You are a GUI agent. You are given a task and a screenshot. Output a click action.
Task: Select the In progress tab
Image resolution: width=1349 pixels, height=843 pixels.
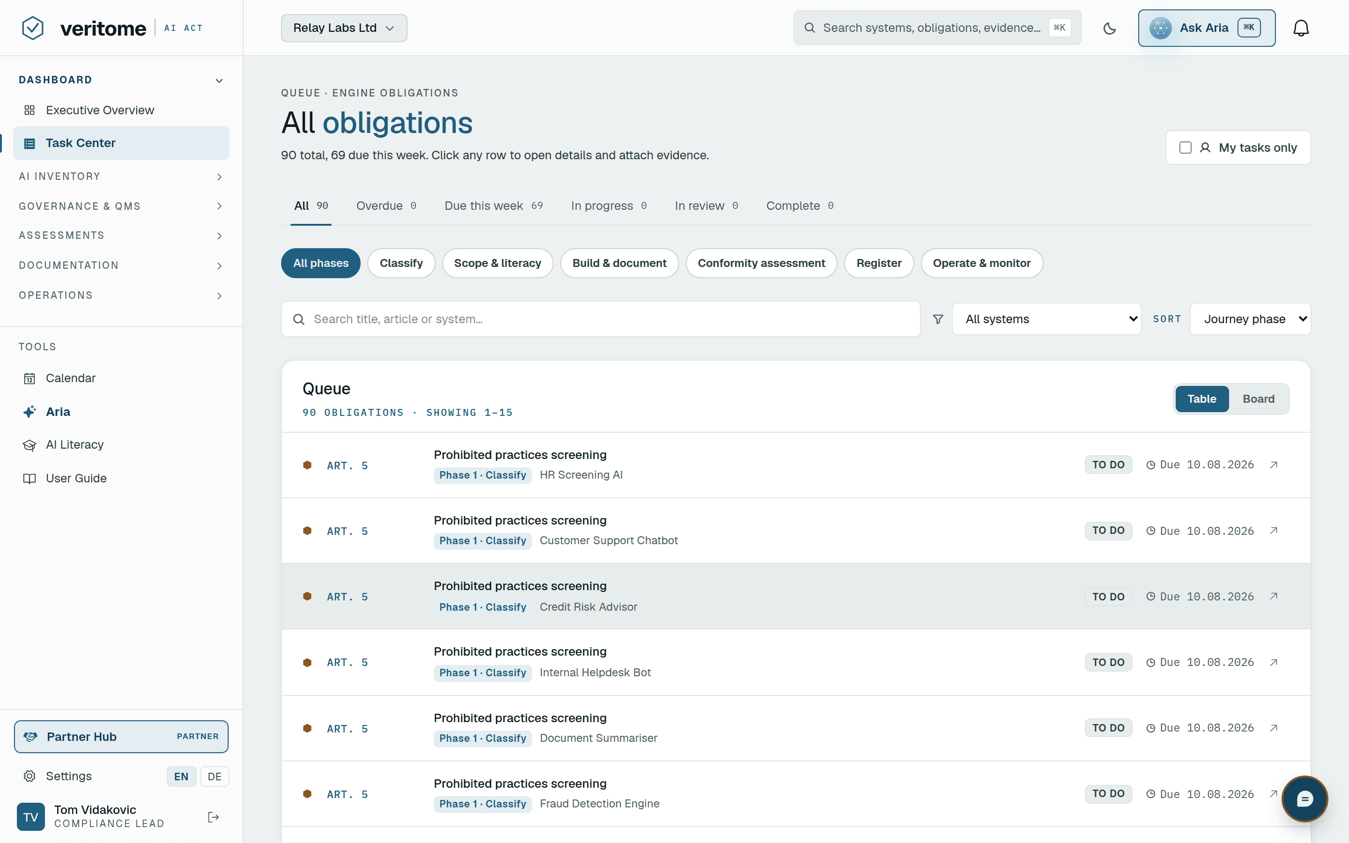tap(609, 206)
